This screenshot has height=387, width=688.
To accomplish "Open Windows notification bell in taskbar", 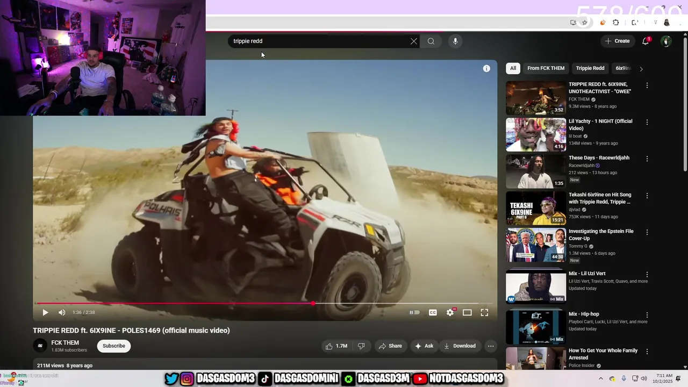I will [x=678, y=378].
